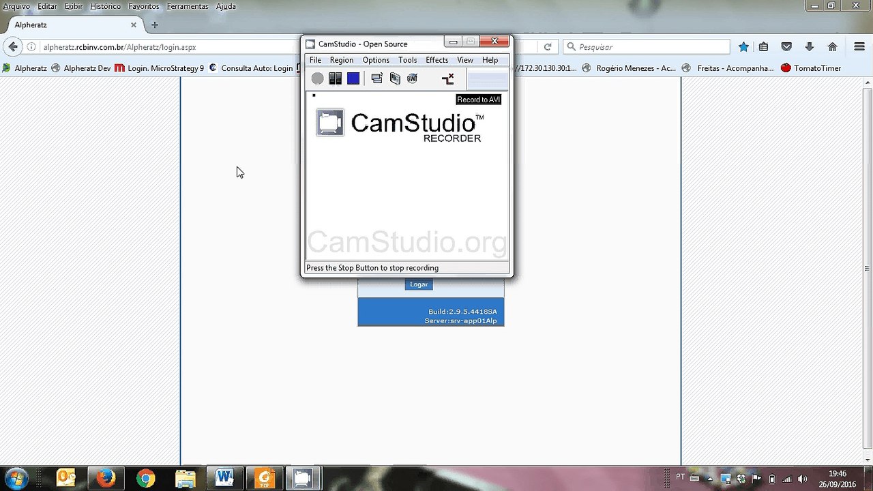Open the Editar menu in Firefox
873x491 pixels.
tap(47, 6)
